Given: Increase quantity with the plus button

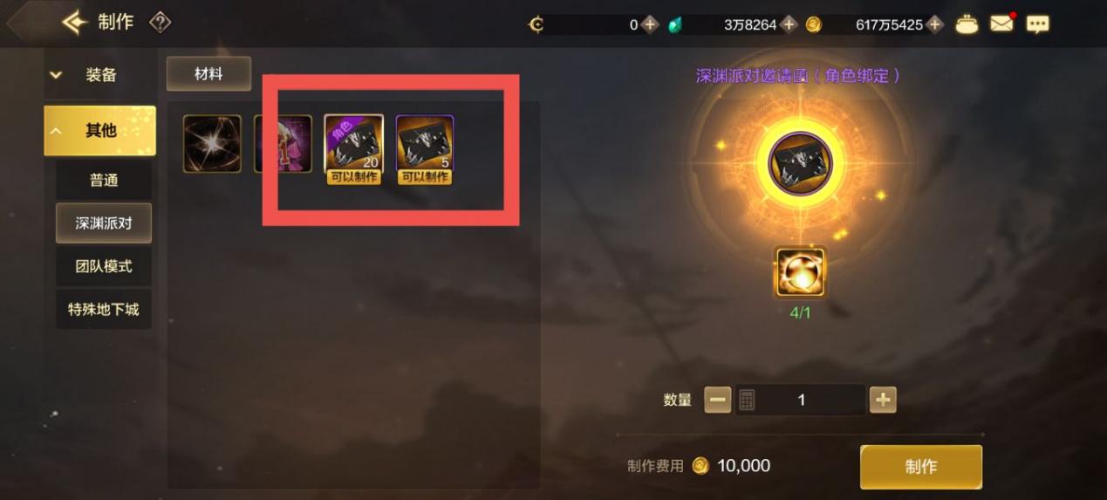Looking at the screenshot, I should pyautogui.click(x=883, y=400).
